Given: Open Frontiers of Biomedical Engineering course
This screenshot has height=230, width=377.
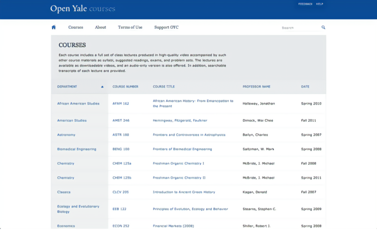Looking at the screenshot, I should 182,149.
